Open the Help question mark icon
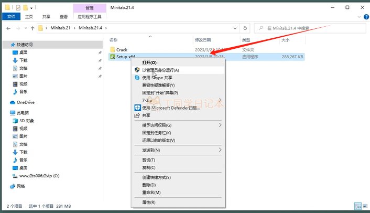The width and height of the screenshot is (370, 213). pos(366,17)
